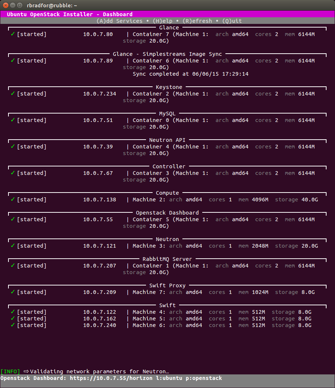The width and height of the screenshot is (335, 388).
Task: Click the Machine 5: label in Swift
Action: click(149, 319)
